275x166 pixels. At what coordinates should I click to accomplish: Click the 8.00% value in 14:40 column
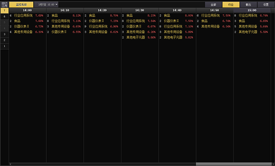(x=189, y=15)
